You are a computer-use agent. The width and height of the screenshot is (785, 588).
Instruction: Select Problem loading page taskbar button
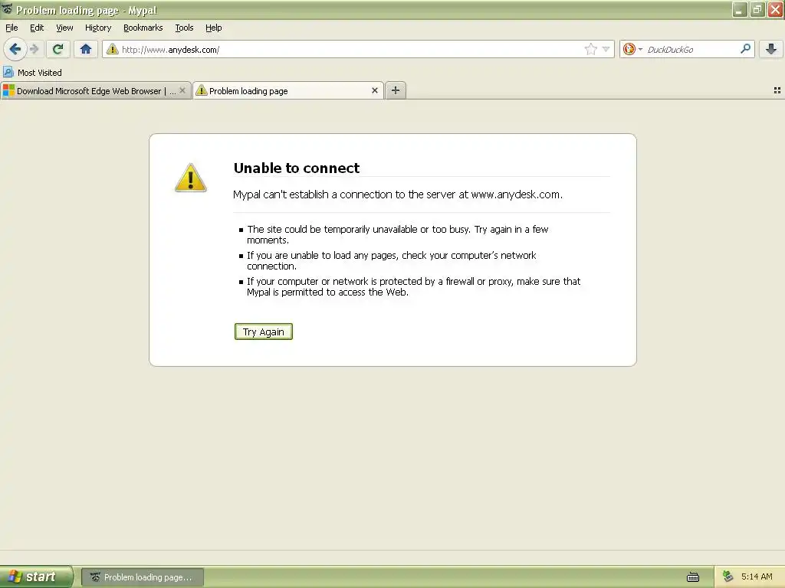(x=142, y=577)
